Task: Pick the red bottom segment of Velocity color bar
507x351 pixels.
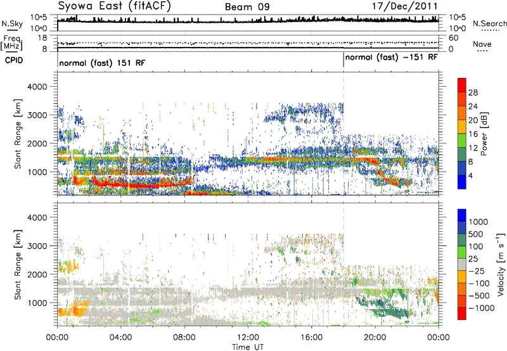Action: pos(462,314)
